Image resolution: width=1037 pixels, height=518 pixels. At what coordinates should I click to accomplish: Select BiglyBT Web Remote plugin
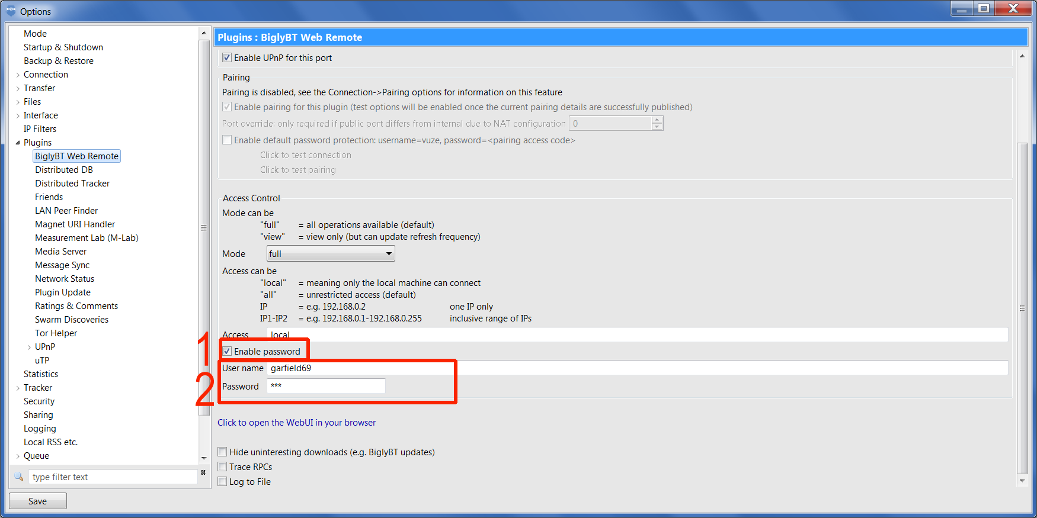[x=76, y=156]
